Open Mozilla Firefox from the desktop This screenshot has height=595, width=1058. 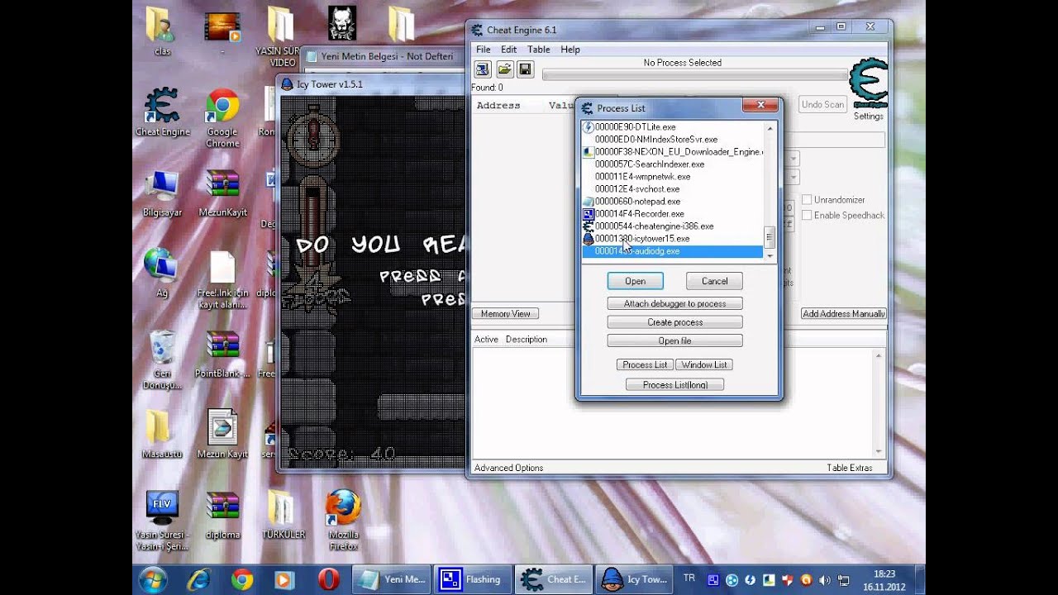coord(341,507)
